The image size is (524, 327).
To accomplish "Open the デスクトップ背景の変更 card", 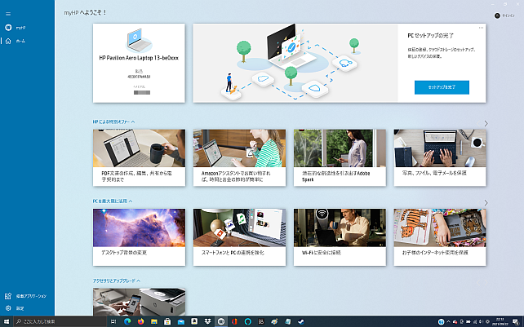I will pyautogui.click(x=139, y=236).
